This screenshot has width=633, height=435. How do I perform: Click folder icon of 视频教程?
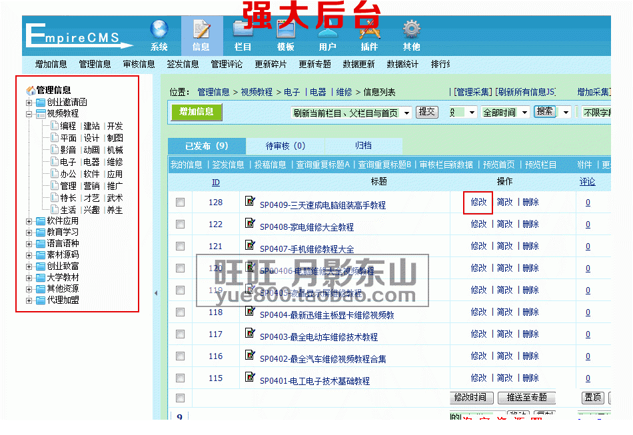pos(41,114)
